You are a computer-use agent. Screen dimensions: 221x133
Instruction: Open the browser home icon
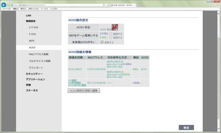211,5
